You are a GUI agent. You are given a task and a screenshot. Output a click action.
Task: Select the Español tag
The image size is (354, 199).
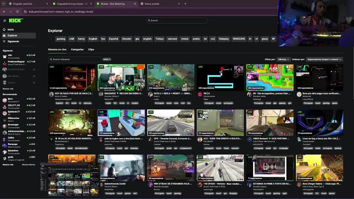pyautogui.click(x=113, y=39)
